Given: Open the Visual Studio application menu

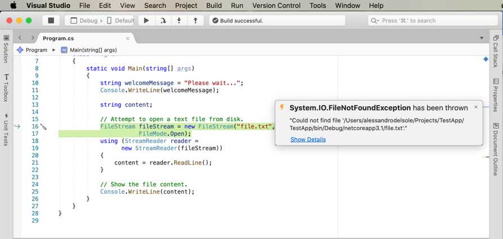Looking at the screenshot, I should pos(48,6).
